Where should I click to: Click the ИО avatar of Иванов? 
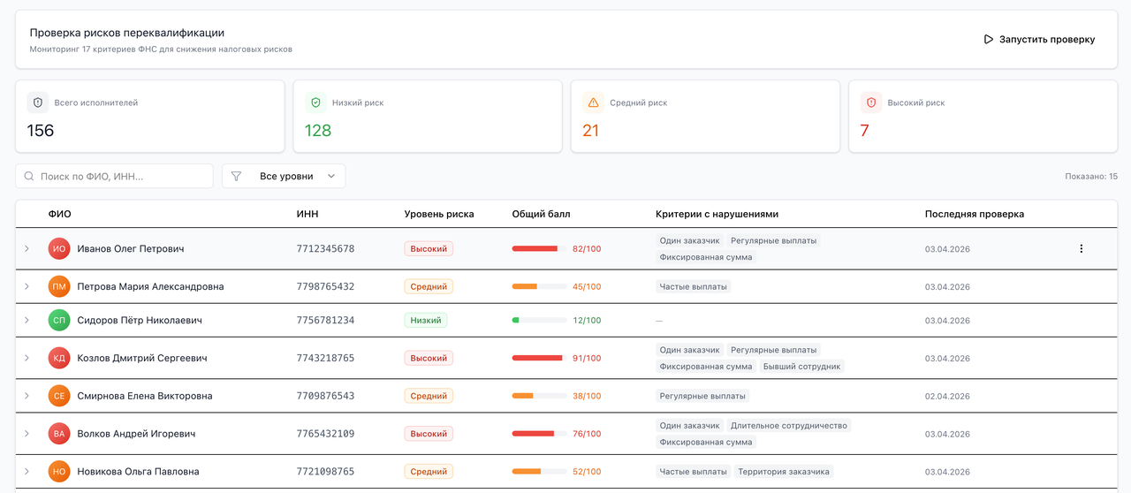click(x=59, y=249)
